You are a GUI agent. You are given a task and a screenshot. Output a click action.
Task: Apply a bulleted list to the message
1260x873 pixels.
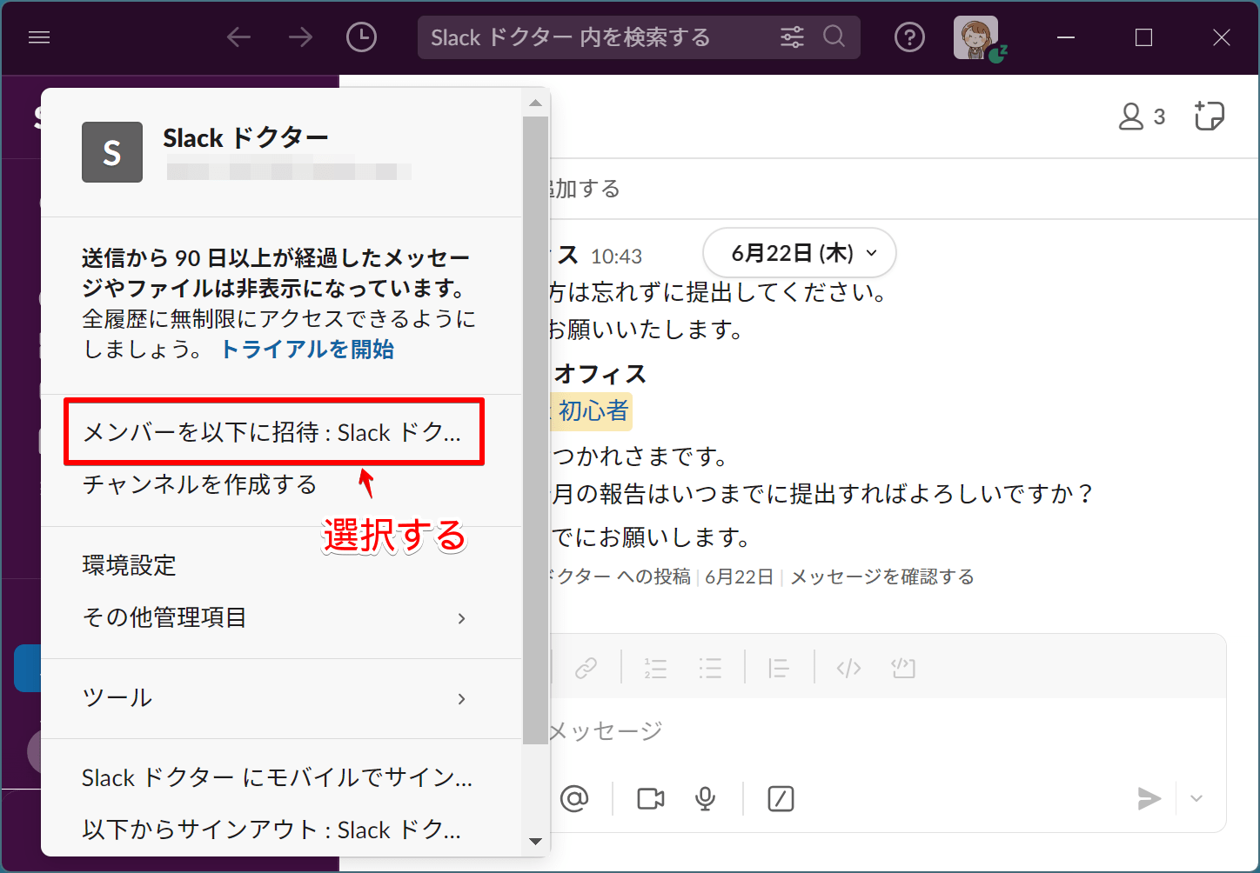point(711,668)
